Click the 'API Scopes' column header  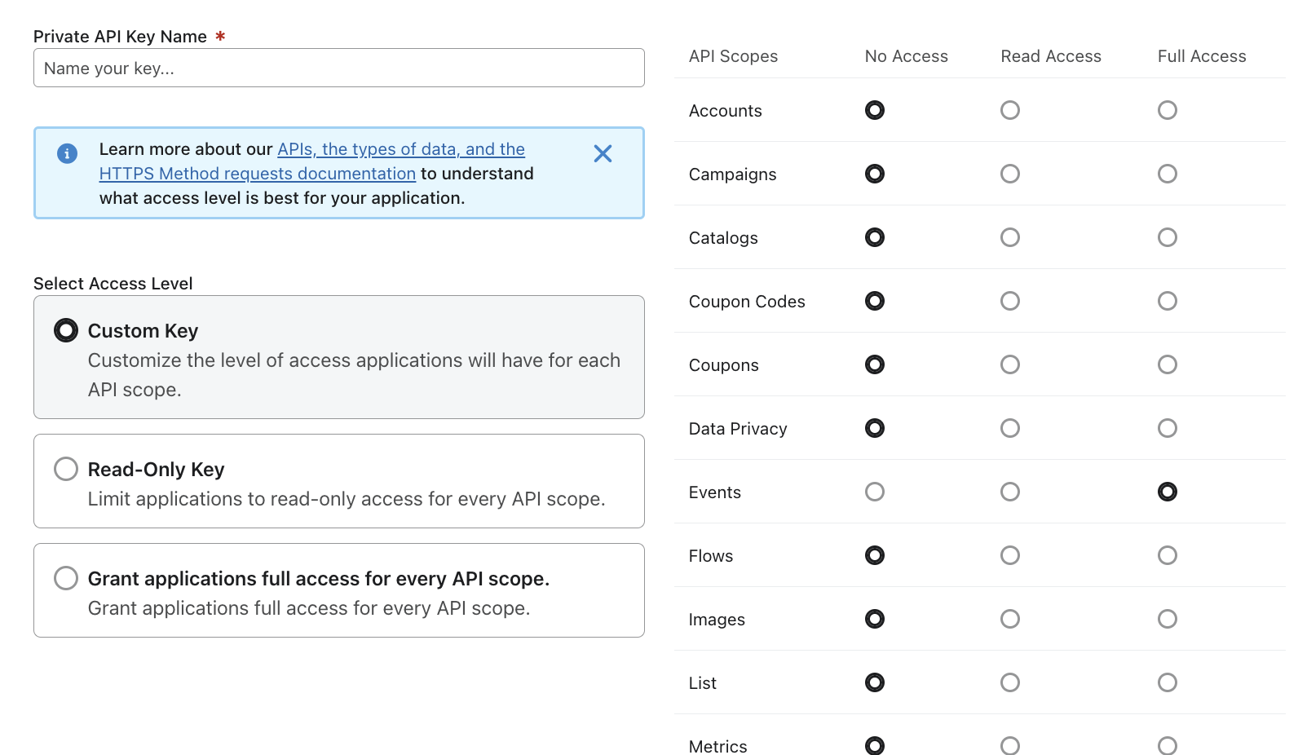click(x=733, y=56)
